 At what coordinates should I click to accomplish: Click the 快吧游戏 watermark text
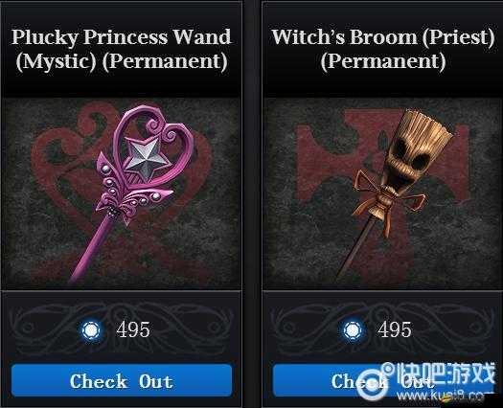(446, 373)
